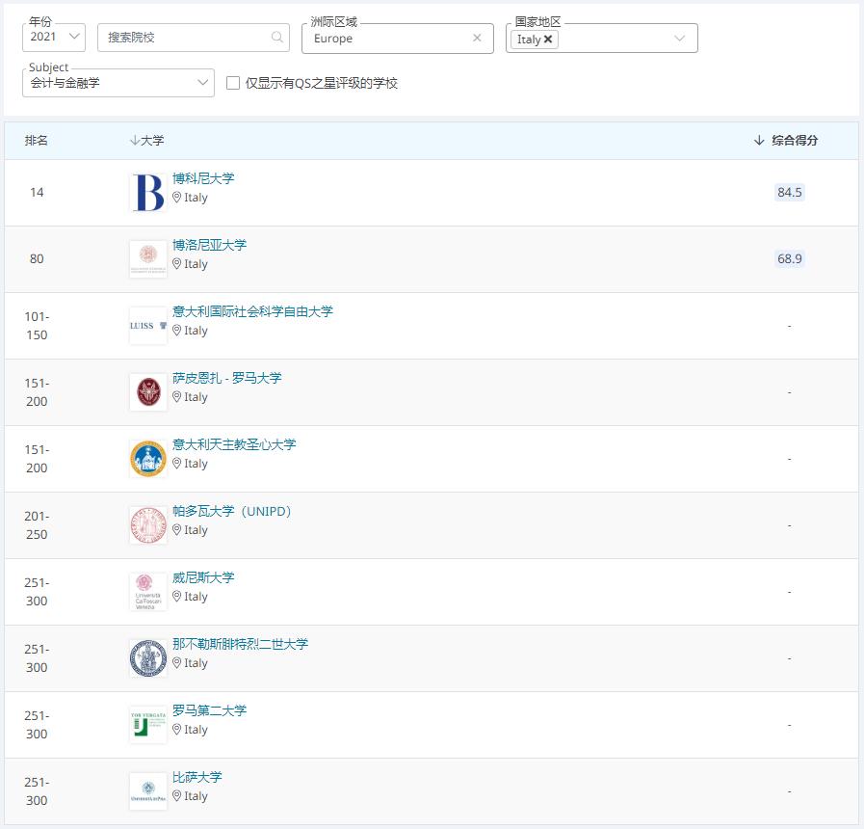Viewport: 864px width, 829px height.
Task: Click the Bocconi B logo
Action: click(x=148, y=193)
